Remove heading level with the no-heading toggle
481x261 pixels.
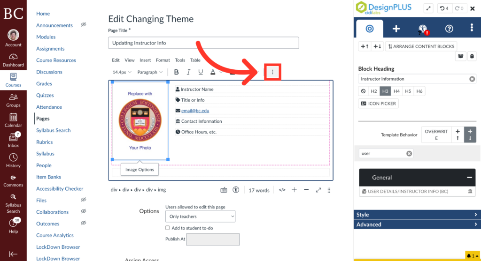point(363,91)
